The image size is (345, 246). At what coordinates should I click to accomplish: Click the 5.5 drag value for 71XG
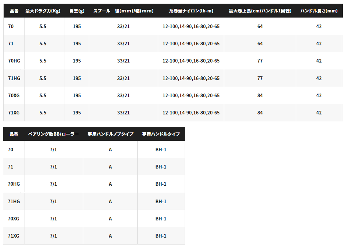click(43, 113)
